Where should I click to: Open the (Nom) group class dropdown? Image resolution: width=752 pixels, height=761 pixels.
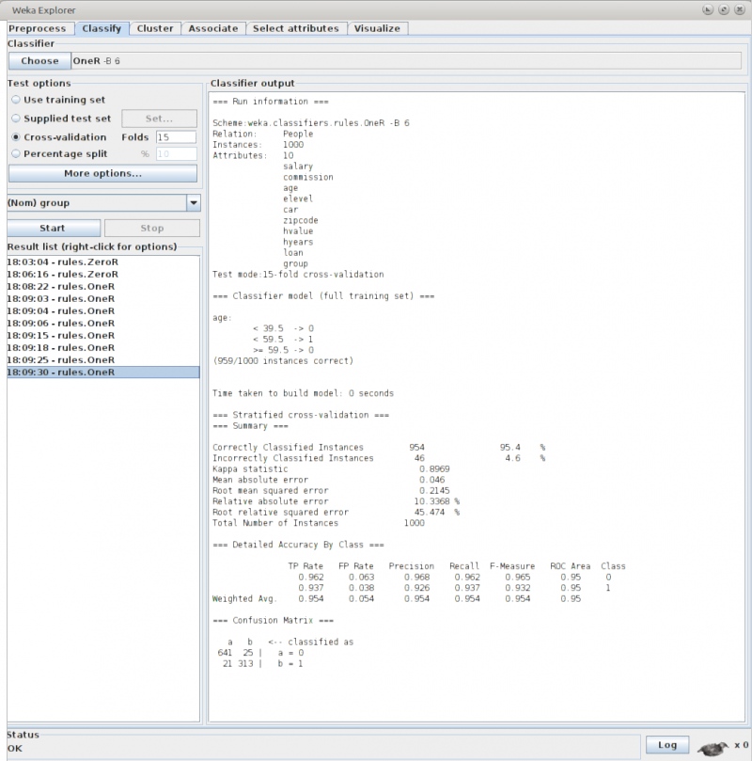point(103,203)
